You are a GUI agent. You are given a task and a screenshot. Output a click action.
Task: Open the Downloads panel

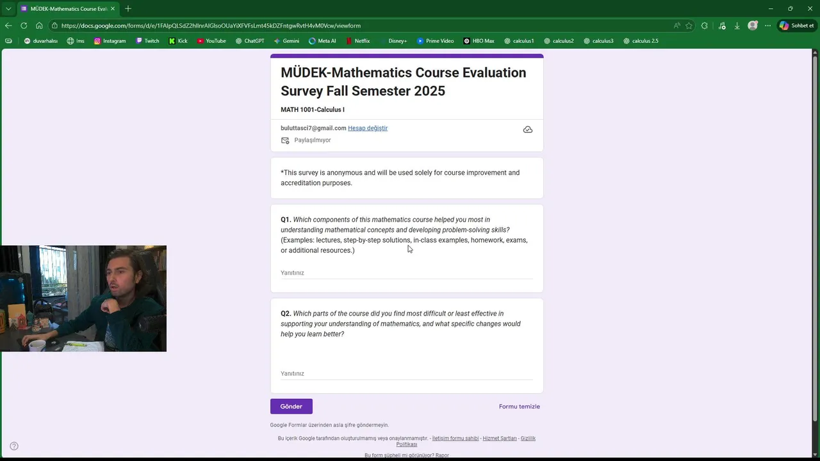tap(737, 26)
